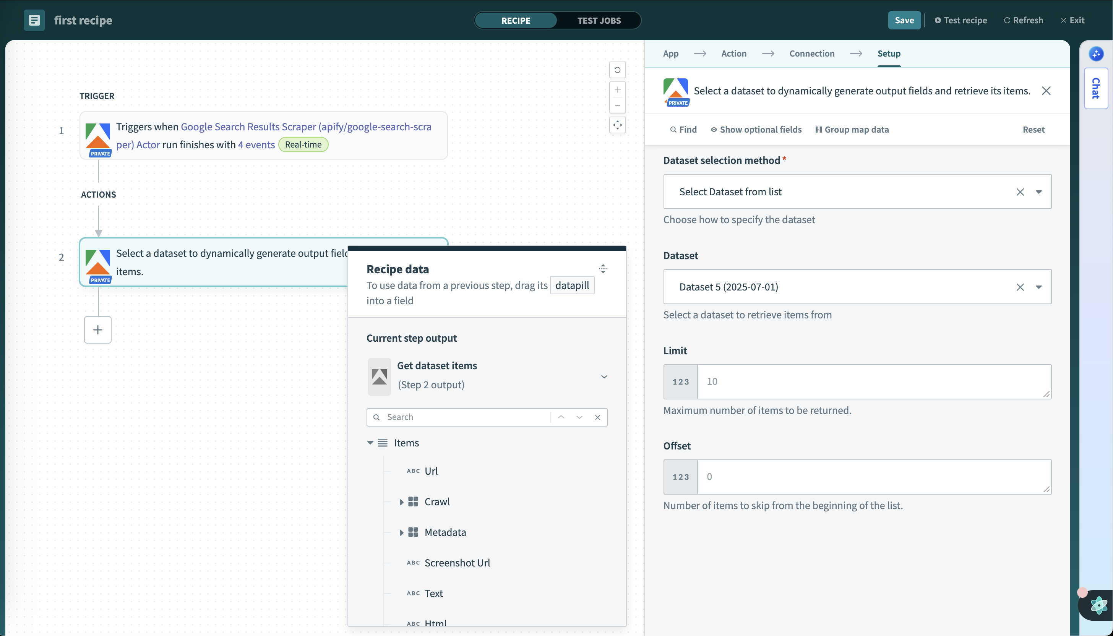Click the Search field in Recipe data
The width and height of the screenshot is (1113, 636).
pyautogui.click(x=463, y=417)
